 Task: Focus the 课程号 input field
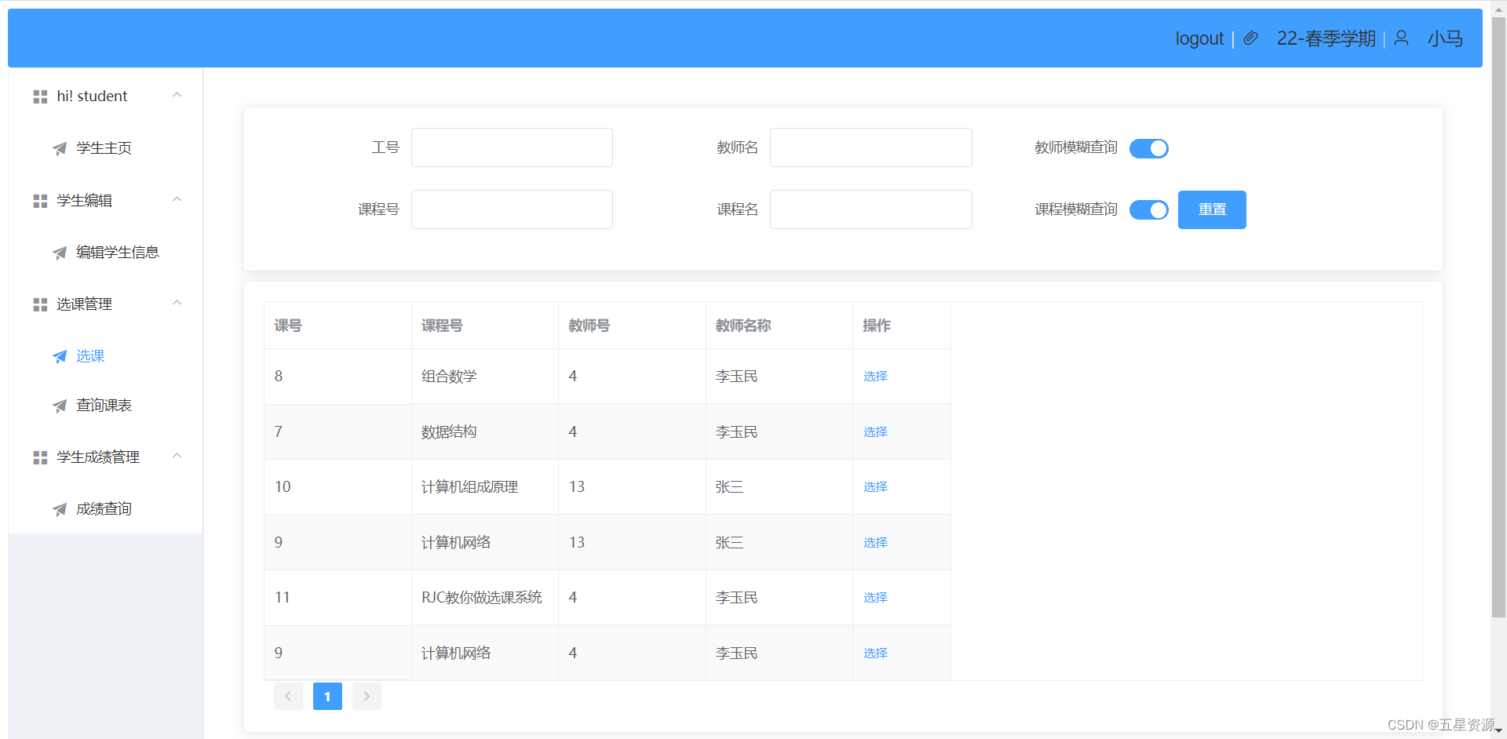512,209
